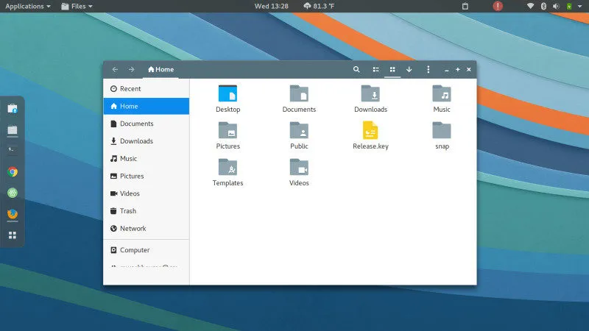Go forward using the right arrow
Viewport: 589px width, 331px height.
point(131,69)
